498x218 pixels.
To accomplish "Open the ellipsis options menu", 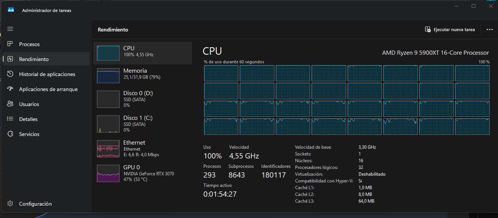I will [490, 29].
